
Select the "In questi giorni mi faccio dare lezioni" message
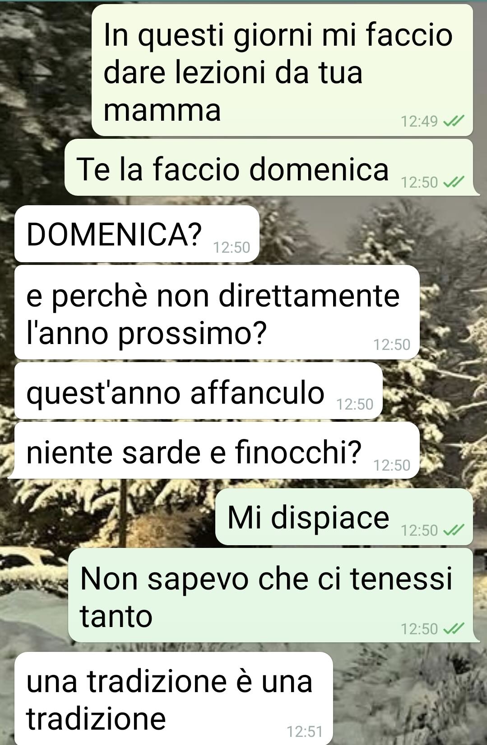[282, 70]
